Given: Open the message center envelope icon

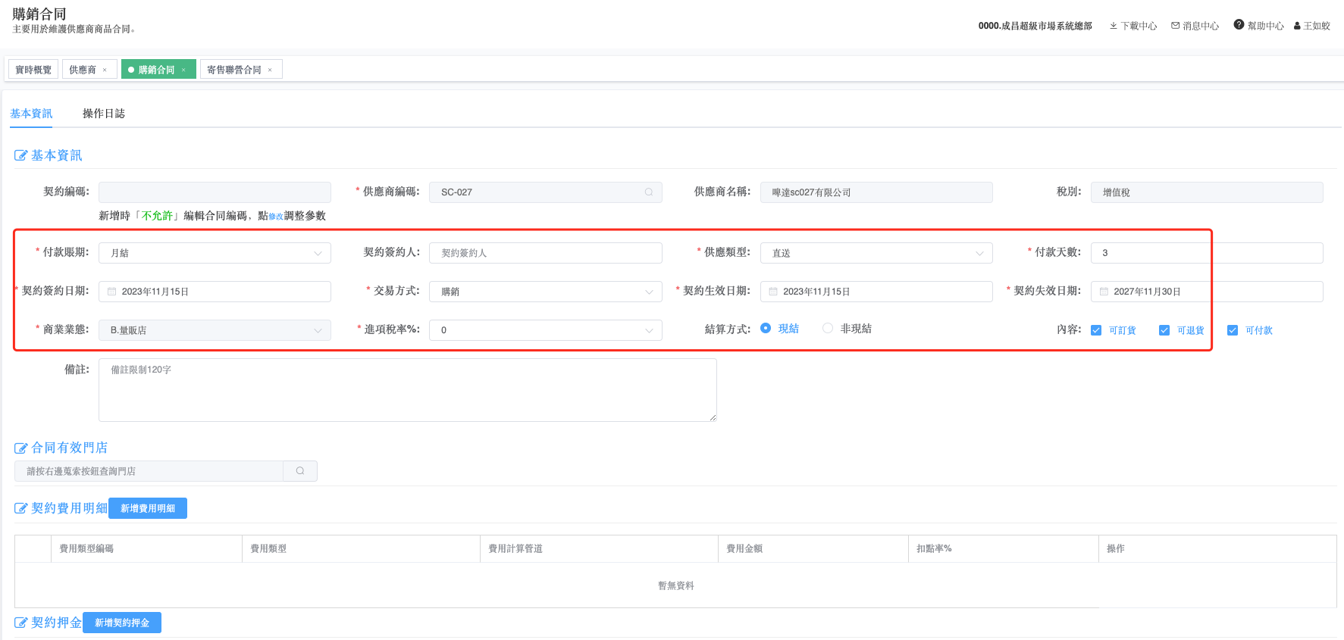Looking at the screenshot, I should tap(1175, 26).
